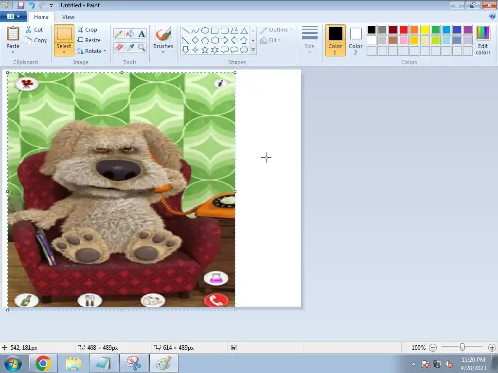Viewport: 498px width, 373px height.
Task: Toggle Color 2 as active color
Action: [x=356, y=40]
